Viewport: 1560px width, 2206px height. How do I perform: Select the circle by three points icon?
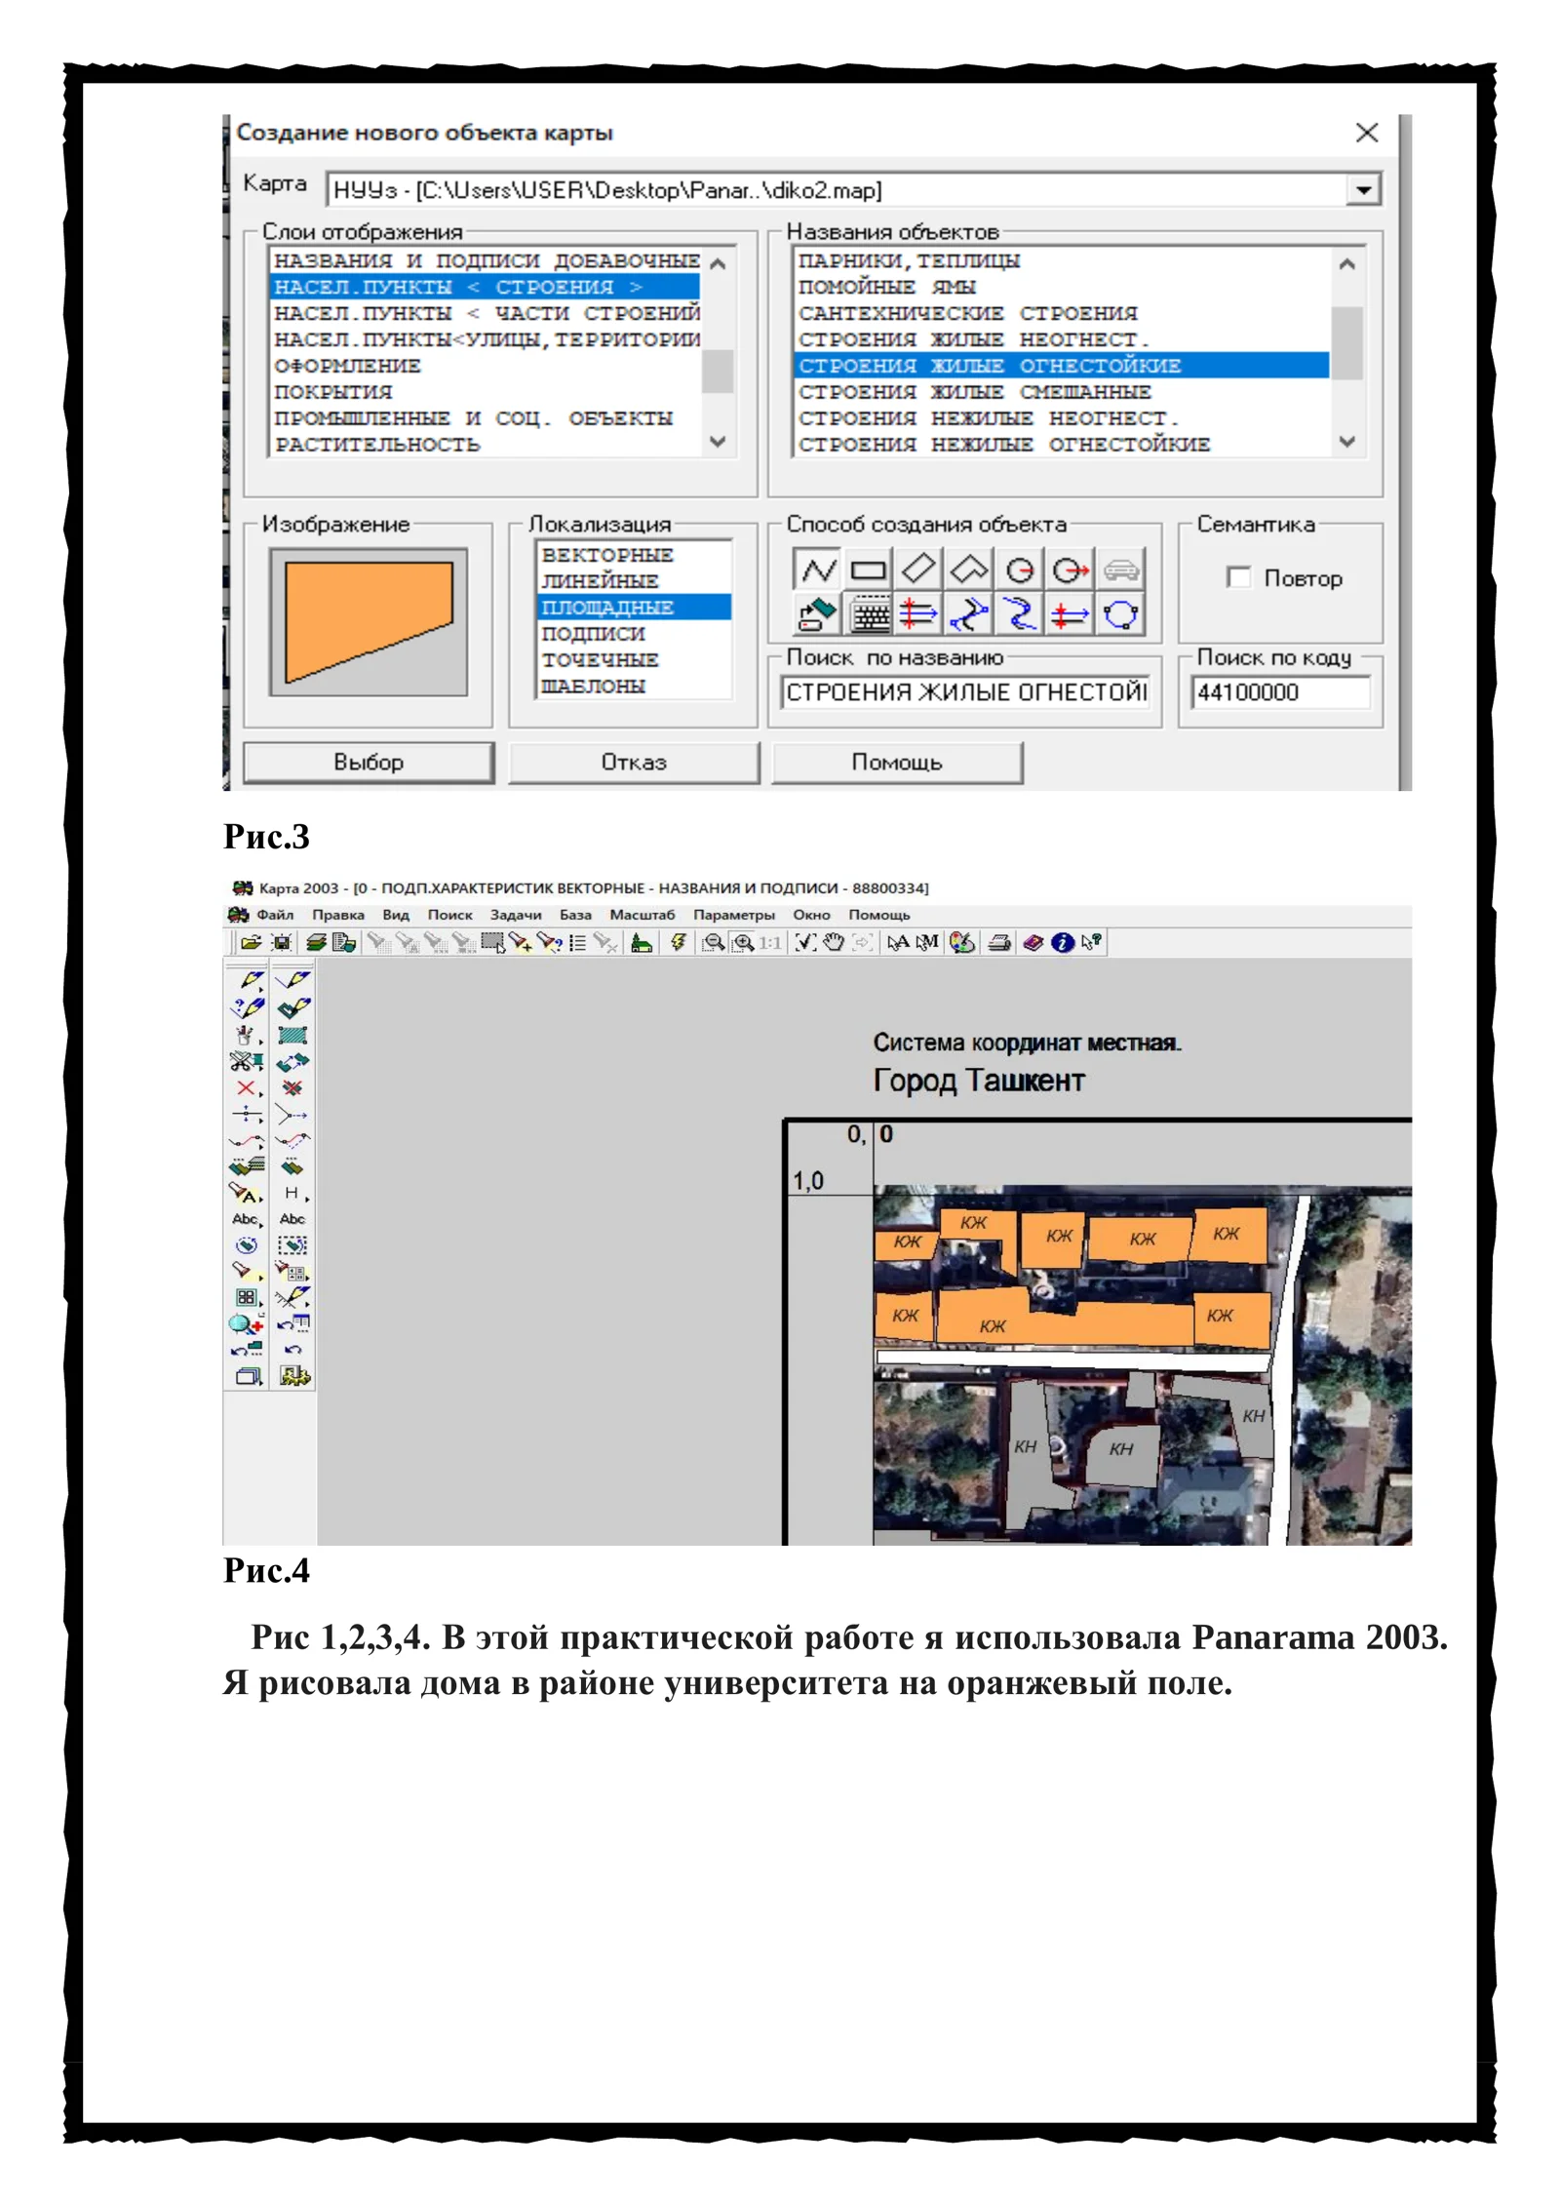click(1120, 614)
